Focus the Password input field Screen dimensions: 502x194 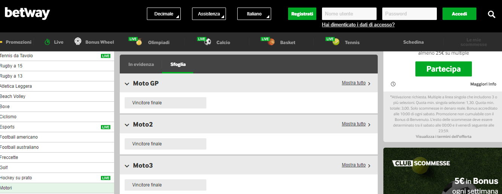point(409,14)
